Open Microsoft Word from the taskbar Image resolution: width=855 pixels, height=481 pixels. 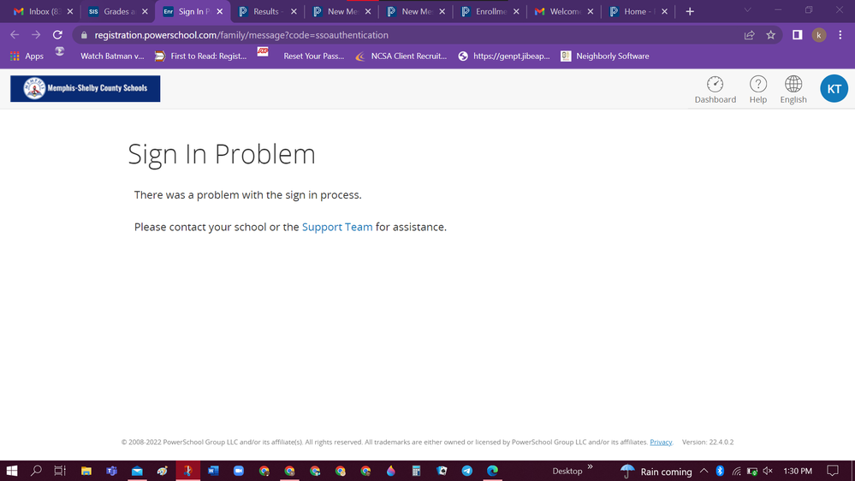[x=213, y=471]
